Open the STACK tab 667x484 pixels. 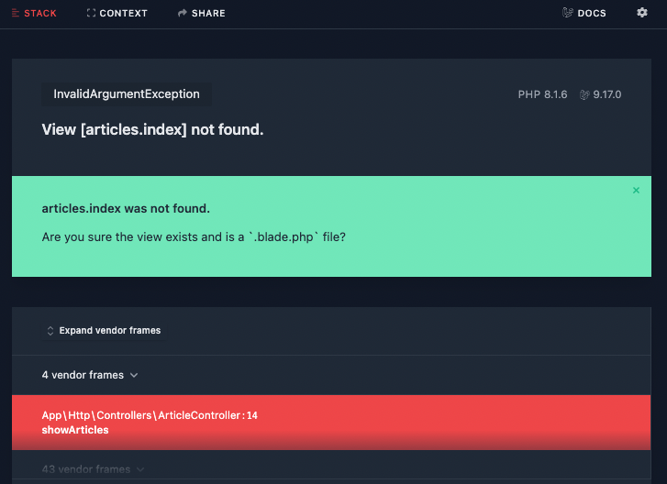(x=34, y=13)
